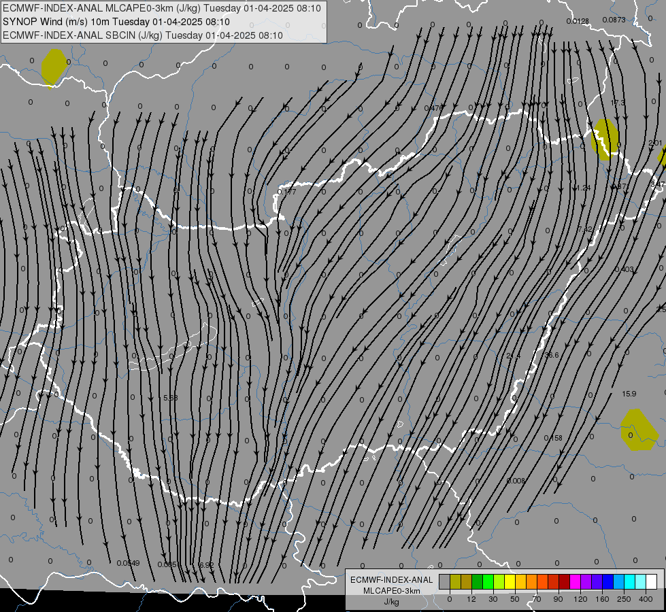Select the gray legend swatch
This screenshot has height=612, width=666.
445,581
